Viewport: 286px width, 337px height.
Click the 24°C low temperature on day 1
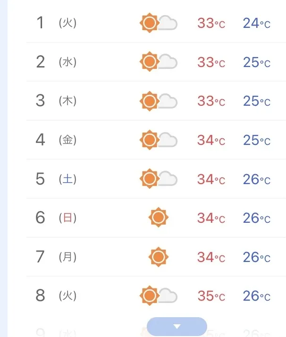[x=257, y=23]
